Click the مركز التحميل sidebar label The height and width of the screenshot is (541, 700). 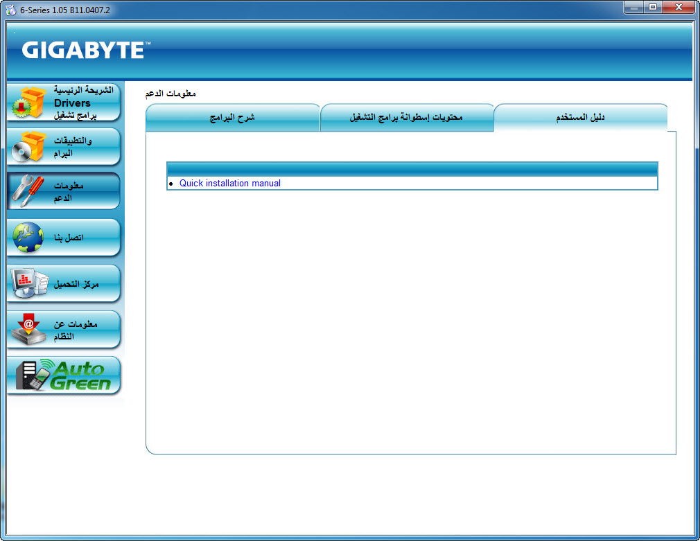coord(76,284)
